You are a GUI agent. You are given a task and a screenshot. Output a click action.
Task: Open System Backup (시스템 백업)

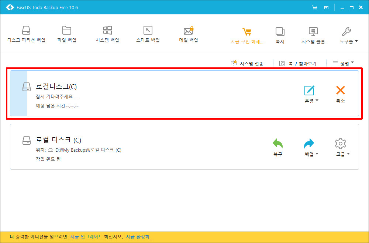coord(107,34)
